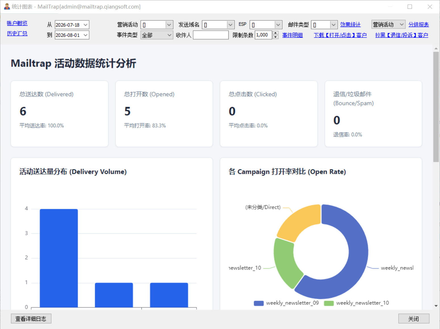Open the 历史汇总 history summary link

(17, 34)
